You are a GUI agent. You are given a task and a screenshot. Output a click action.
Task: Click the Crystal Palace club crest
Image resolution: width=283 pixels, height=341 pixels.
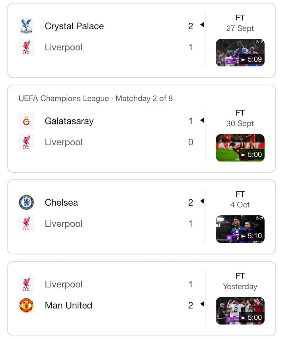[x=26, y=26]
